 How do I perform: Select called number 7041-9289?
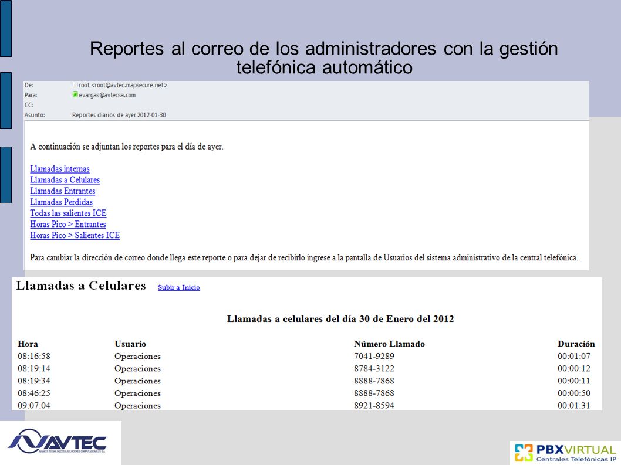(374, 356)
